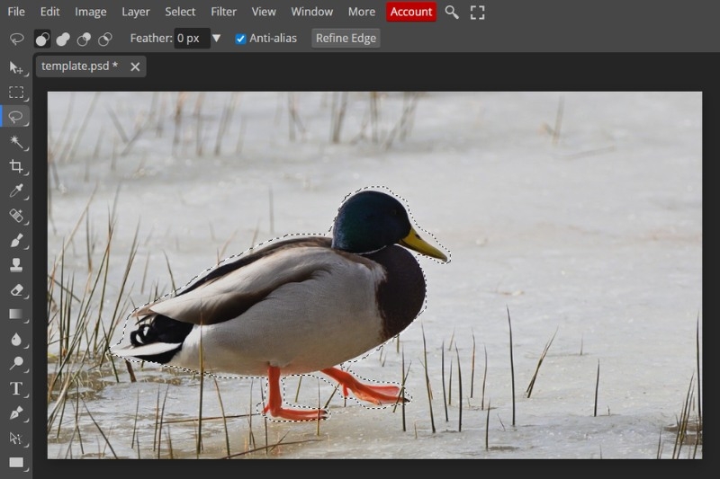This screenshot has width=720, height=479.
Task: Click the duck's green head in canvas
Action: [x=370, y=220]
